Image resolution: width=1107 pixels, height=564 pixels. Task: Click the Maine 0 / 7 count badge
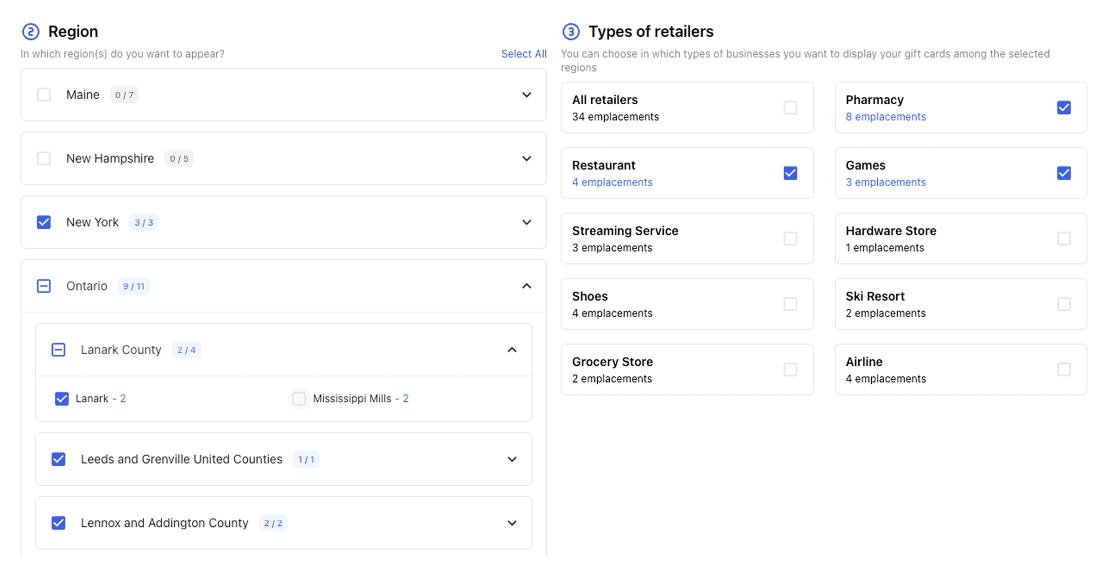124,95
